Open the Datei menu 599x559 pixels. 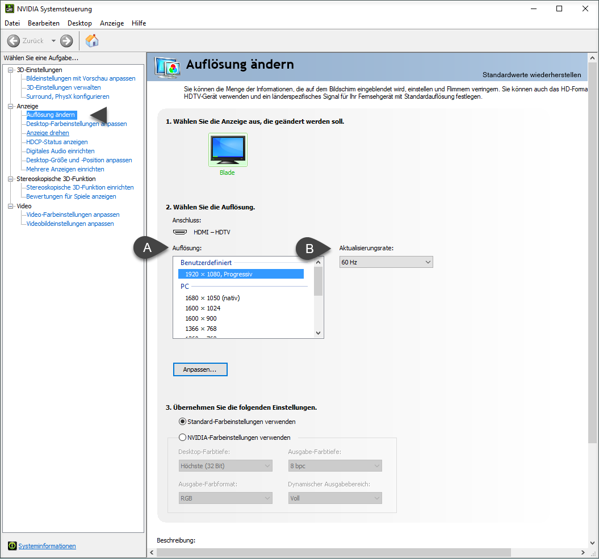(12, 23)
